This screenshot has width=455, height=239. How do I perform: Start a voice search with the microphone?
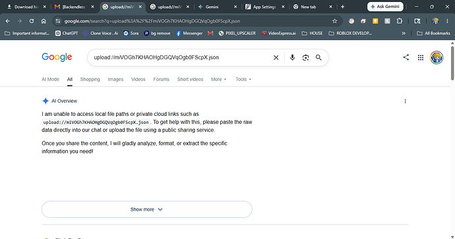pyautogui.click(x=292, y=57)
